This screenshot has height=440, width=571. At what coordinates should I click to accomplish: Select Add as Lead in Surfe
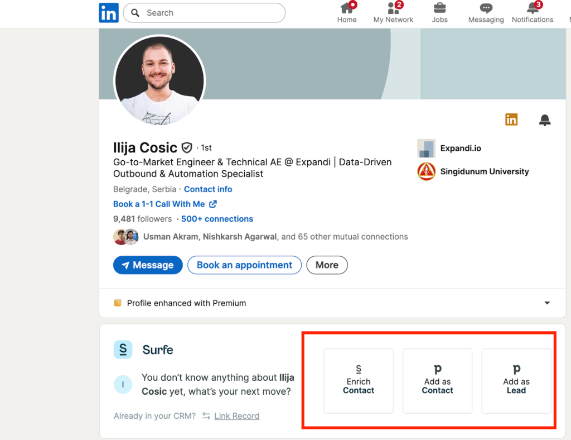[x=516, y=381]
